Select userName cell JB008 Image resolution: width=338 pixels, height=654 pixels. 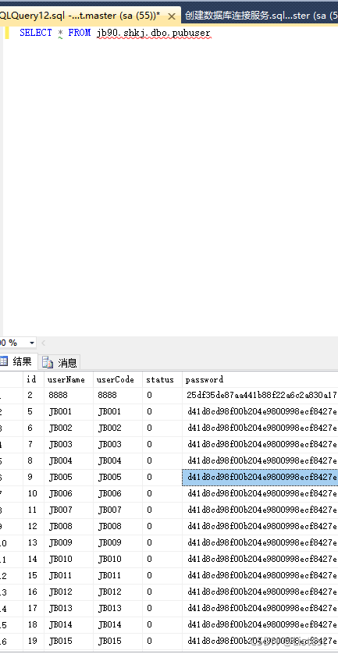click(x=69, y=526)
